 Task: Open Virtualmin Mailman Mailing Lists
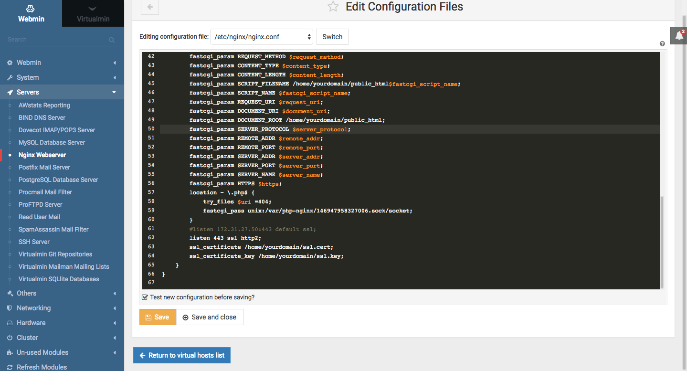point(64,266)
